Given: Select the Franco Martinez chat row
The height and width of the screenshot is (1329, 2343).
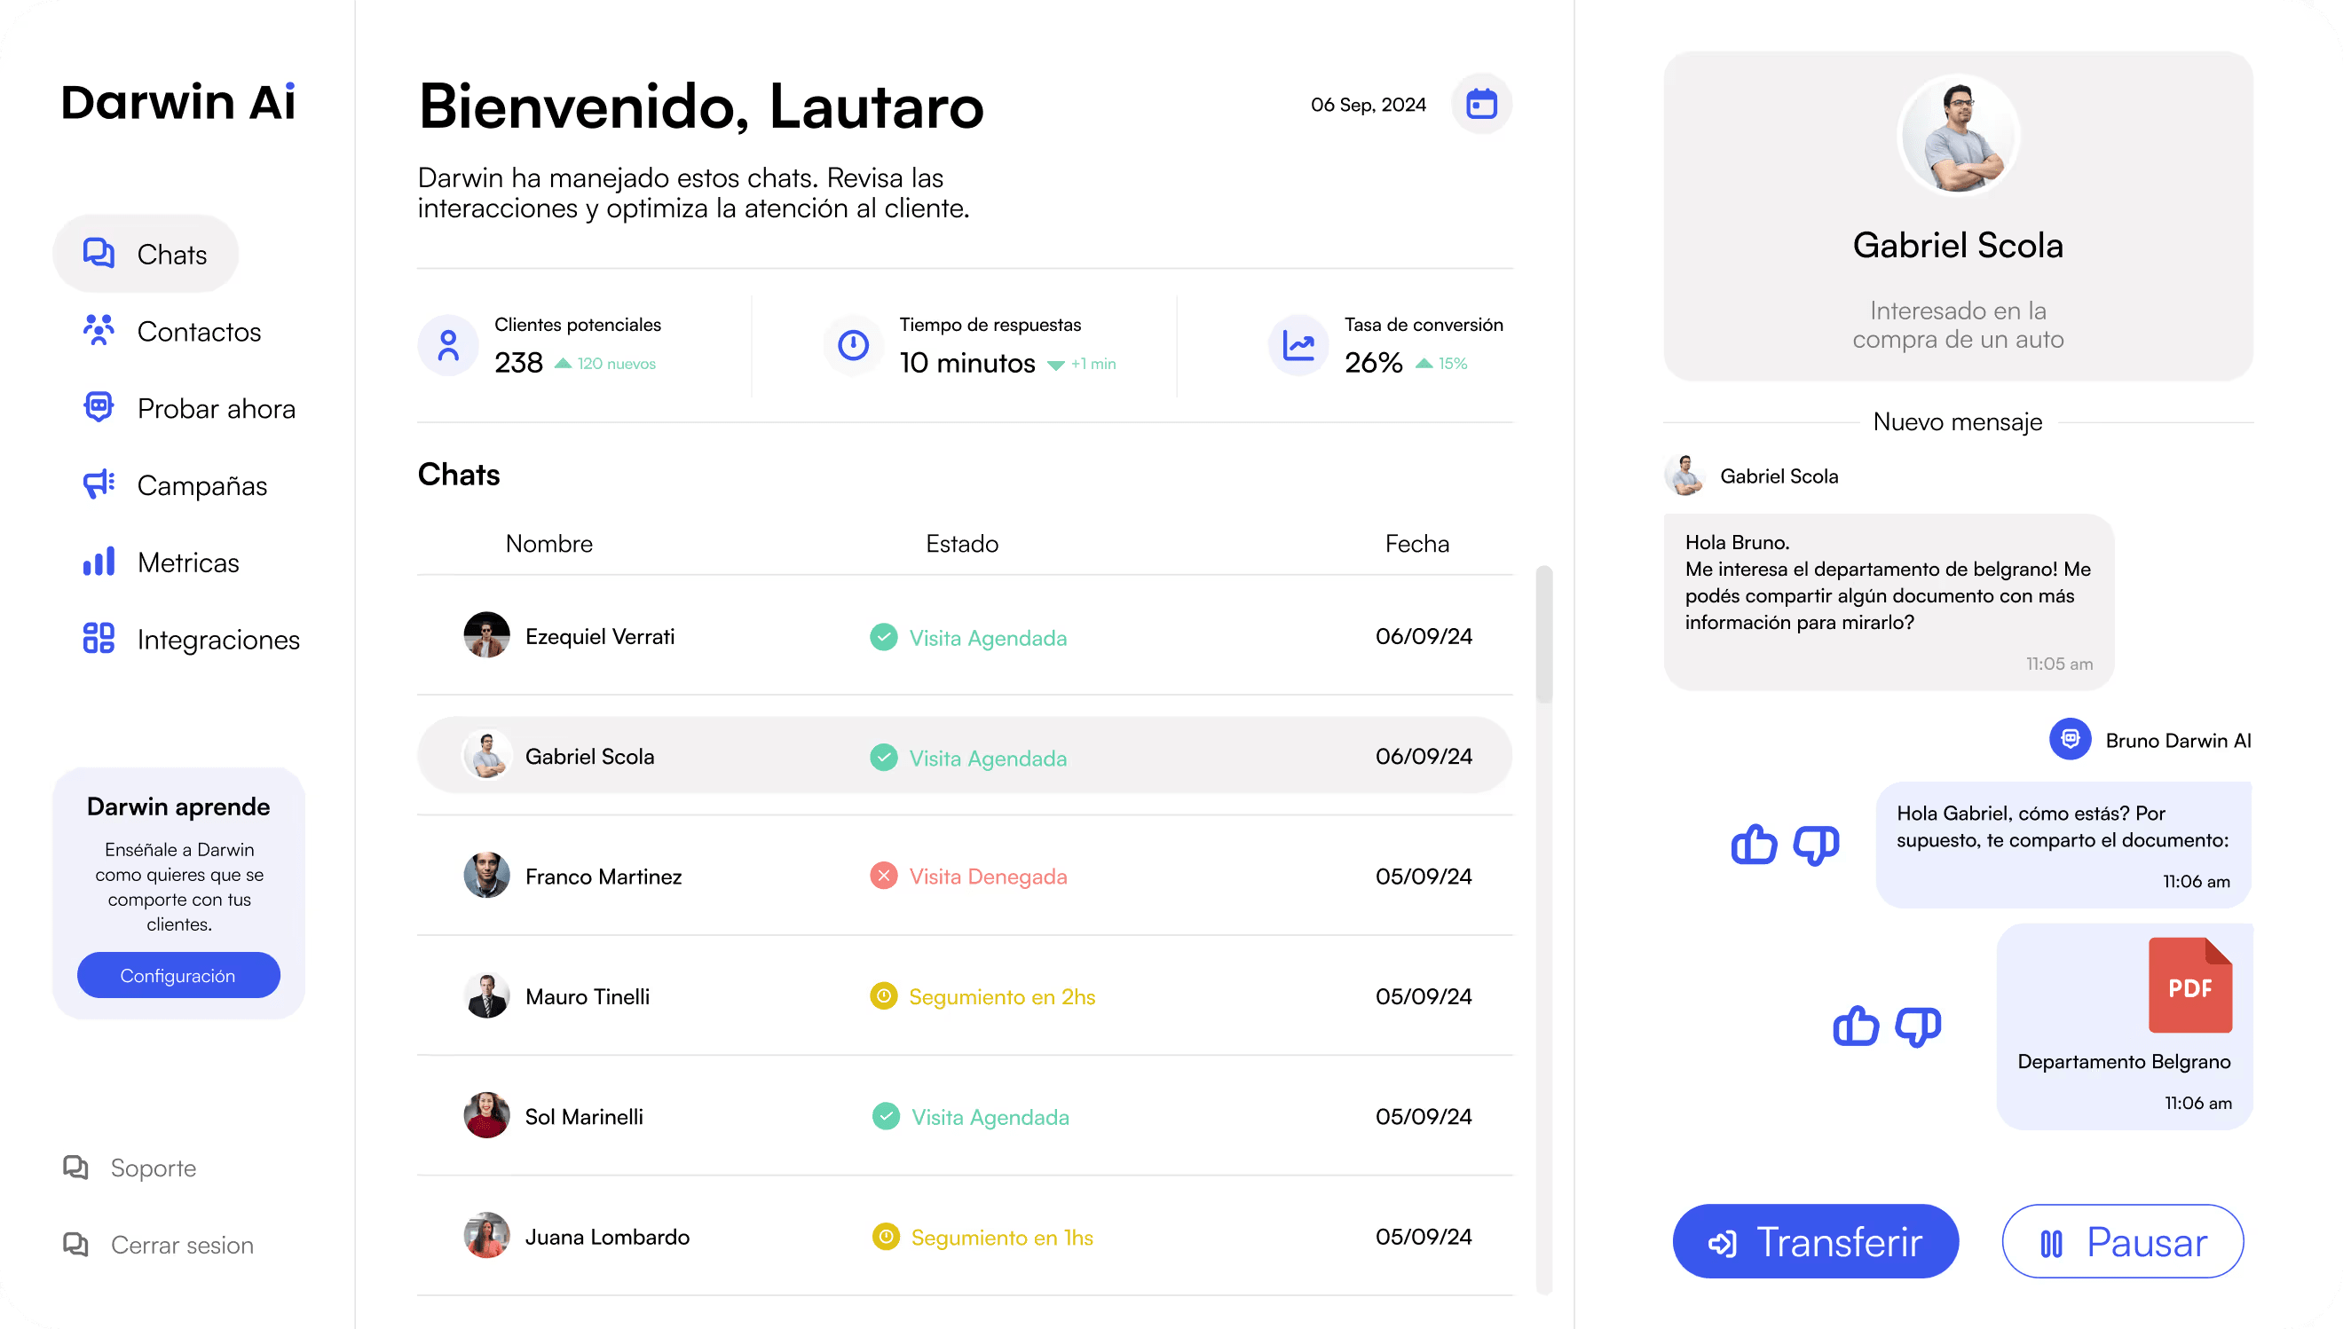Looking at the screenshot, I should (964, 876).
